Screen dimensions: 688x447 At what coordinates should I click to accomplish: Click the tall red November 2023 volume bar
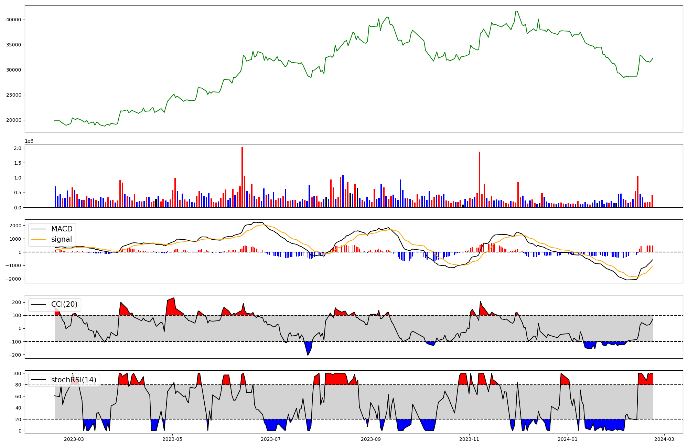[480, 179]
